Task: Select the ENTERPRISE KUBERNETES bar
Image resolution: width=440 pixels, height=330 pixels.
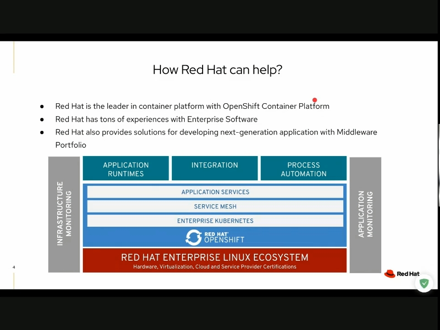Action: pos(215,221)
